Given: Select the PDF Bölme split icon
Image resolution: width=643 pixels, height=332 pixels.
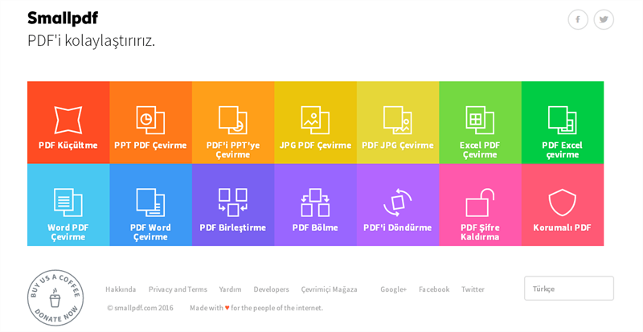Looking at the screenshot, I should (315, 203).
